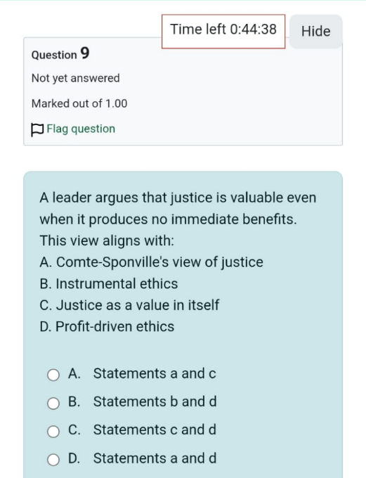Click the question stem 'A leader argues'
Screen dimensions: 366x478
tap(178, 219)
